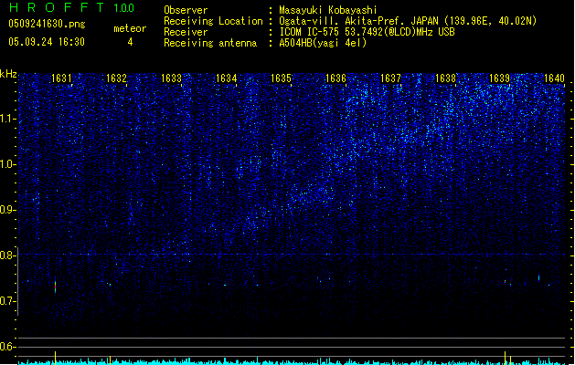Click the 0.6 kHz axis label
This screenshot has width=575, height=365.
tap(8, 347)
